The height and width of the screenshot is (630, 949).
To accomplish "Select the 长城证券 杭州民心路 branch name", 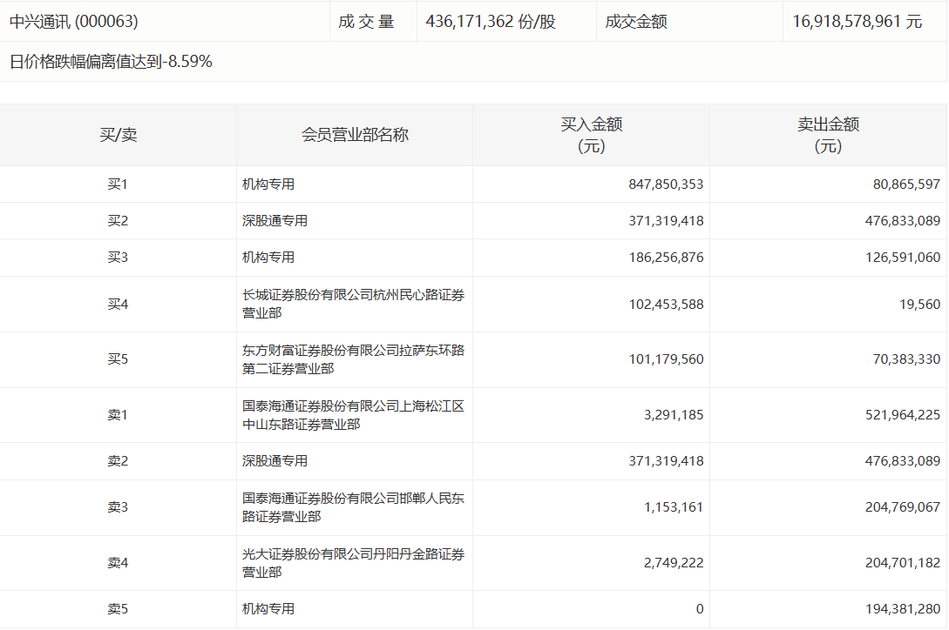I will (353, 304).
